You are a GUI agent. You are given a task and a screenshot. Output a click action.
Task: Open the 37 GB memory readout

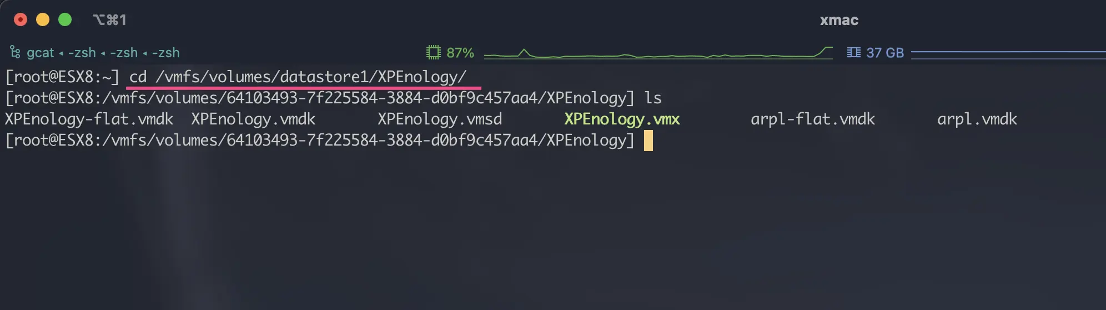tap(885, 53)
